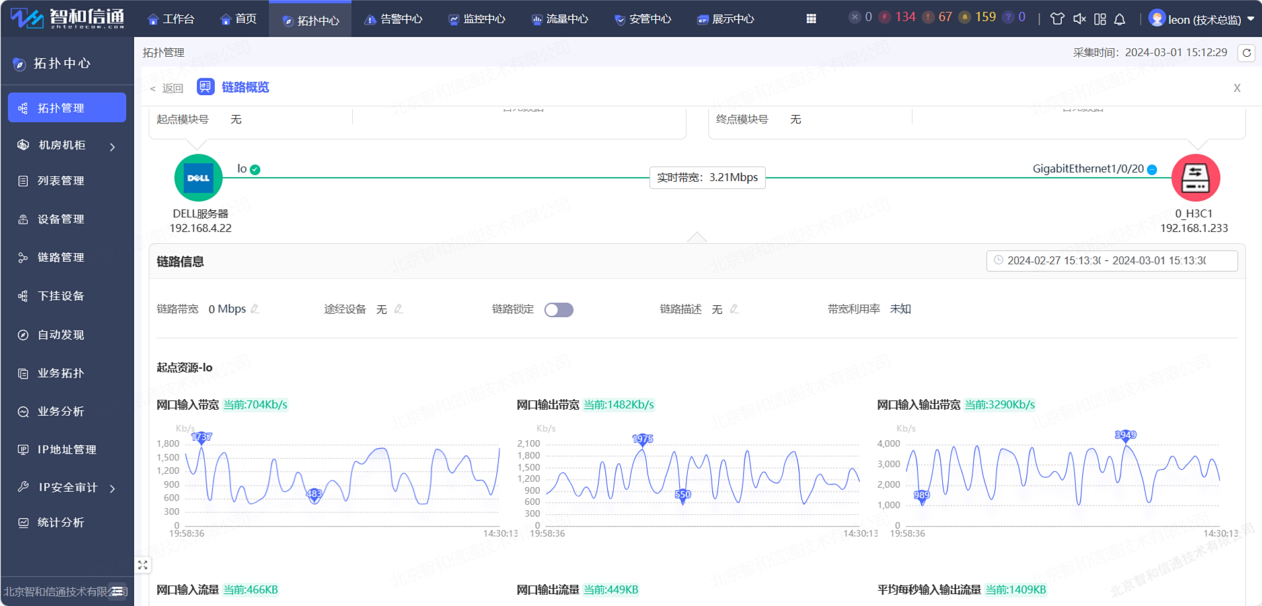
Task: Open IP地址管理 sidebar item
Action: click(x=67, y=449)
